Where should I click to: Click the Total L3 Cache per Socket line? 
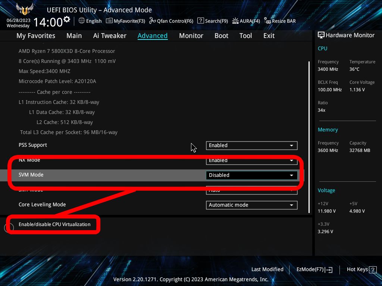[69, 132]
